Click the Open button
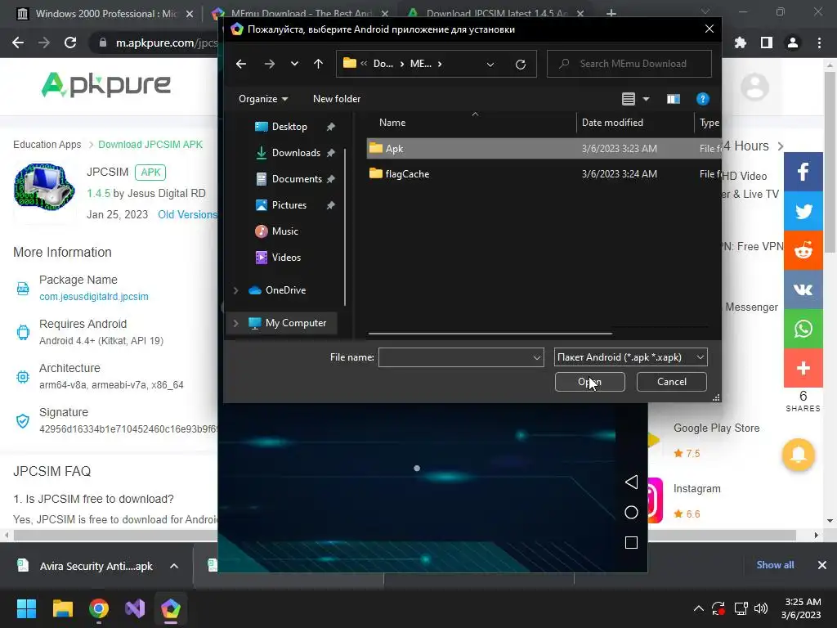Image resolution: width=837 pixels, height=628 pixels. click(x=589, y=382)
